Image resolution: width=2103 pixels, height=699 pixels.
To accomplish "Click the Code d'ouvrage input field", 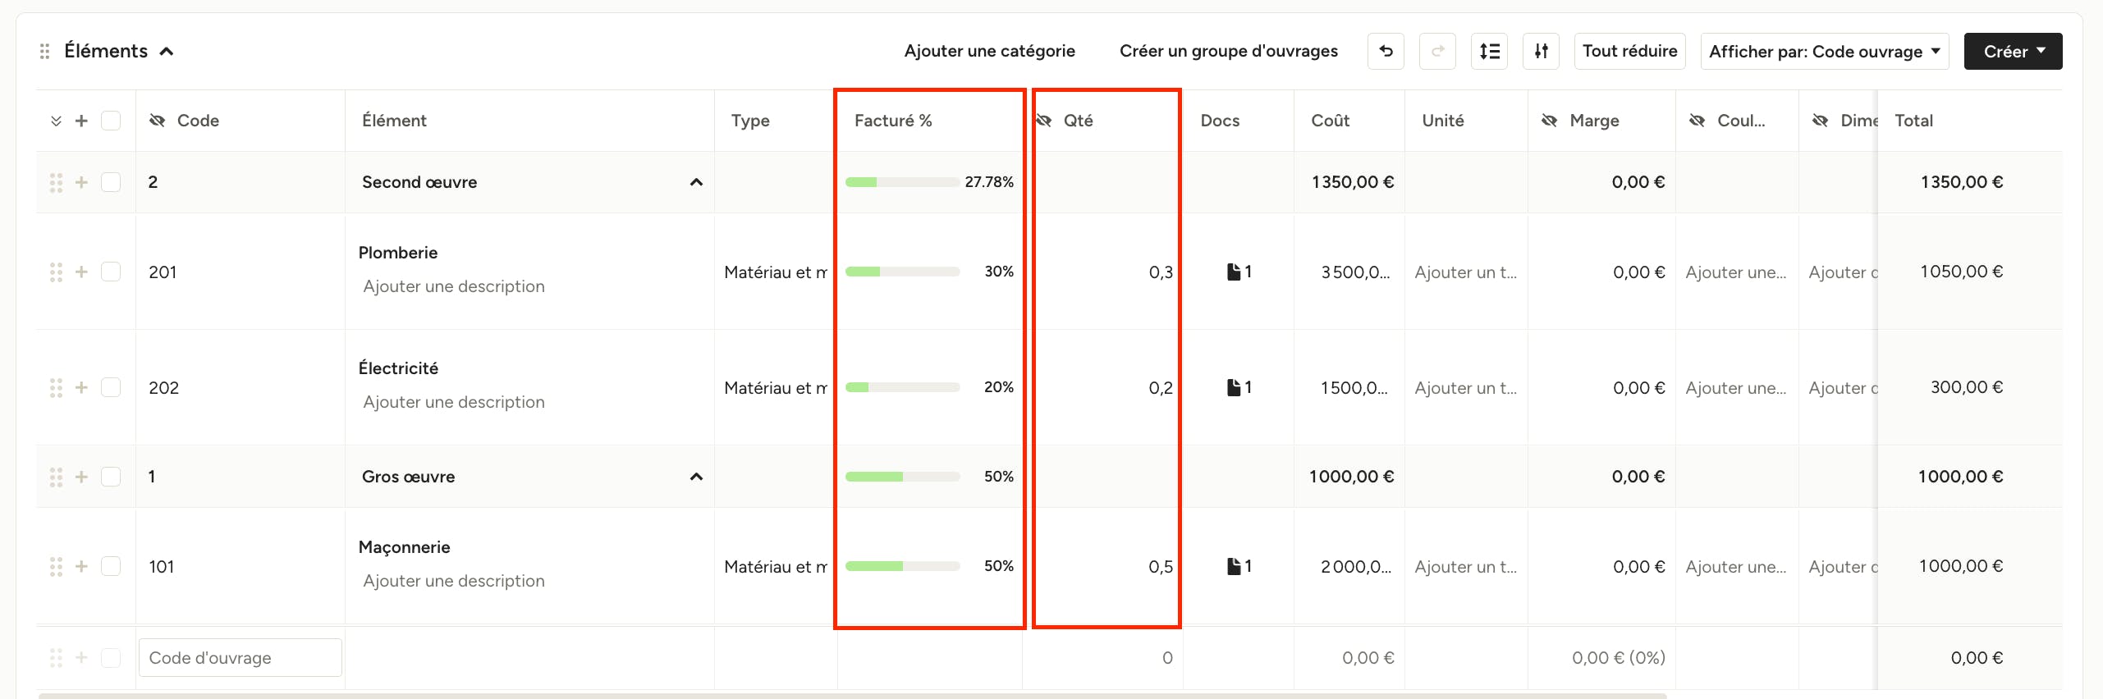I will (x=241, y=658).
